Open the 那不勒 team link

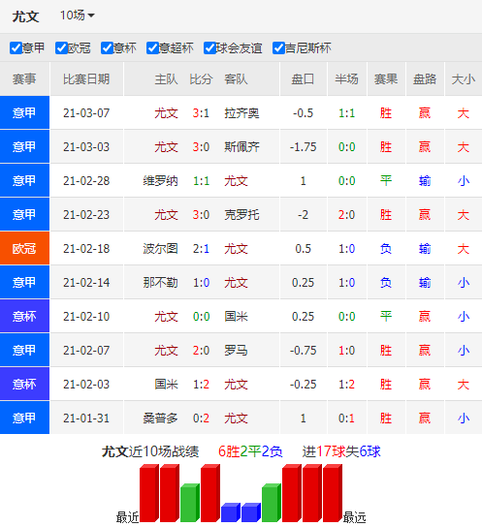point(160,283)
